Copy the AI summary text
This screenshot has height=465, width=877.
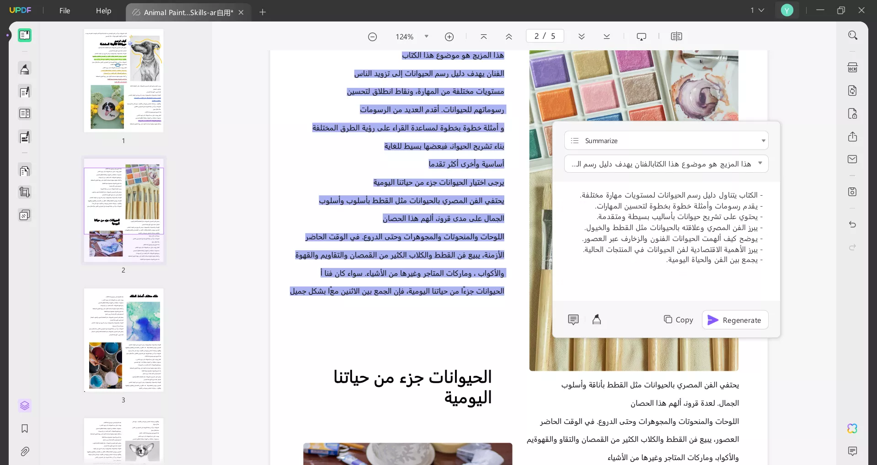(679, 320)
